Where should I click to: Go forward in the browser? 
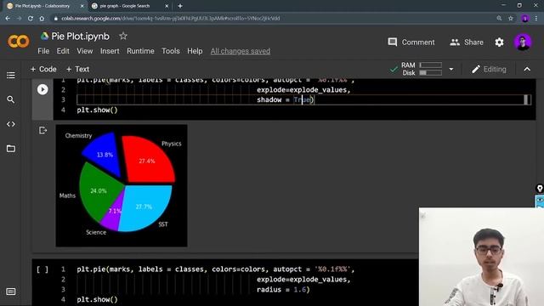[x=19, y=19]
